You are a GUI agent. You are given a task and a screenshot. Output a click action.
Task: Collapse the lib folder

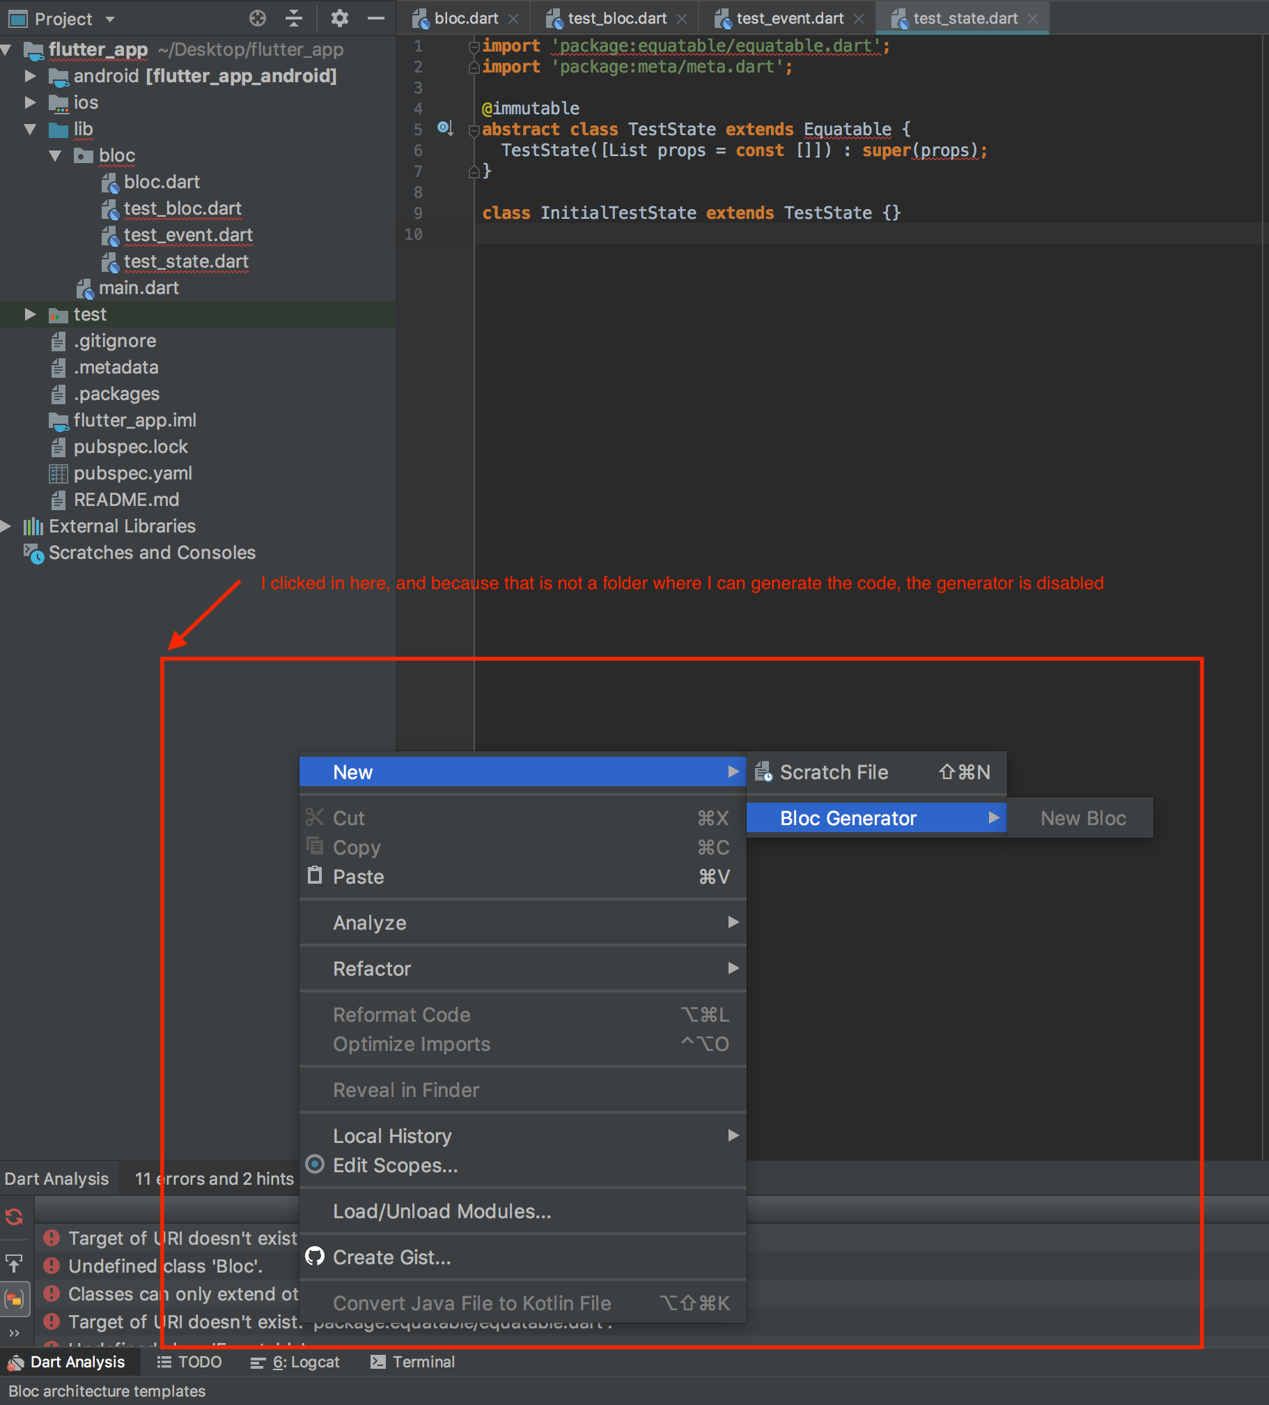(x=30, y=129)
